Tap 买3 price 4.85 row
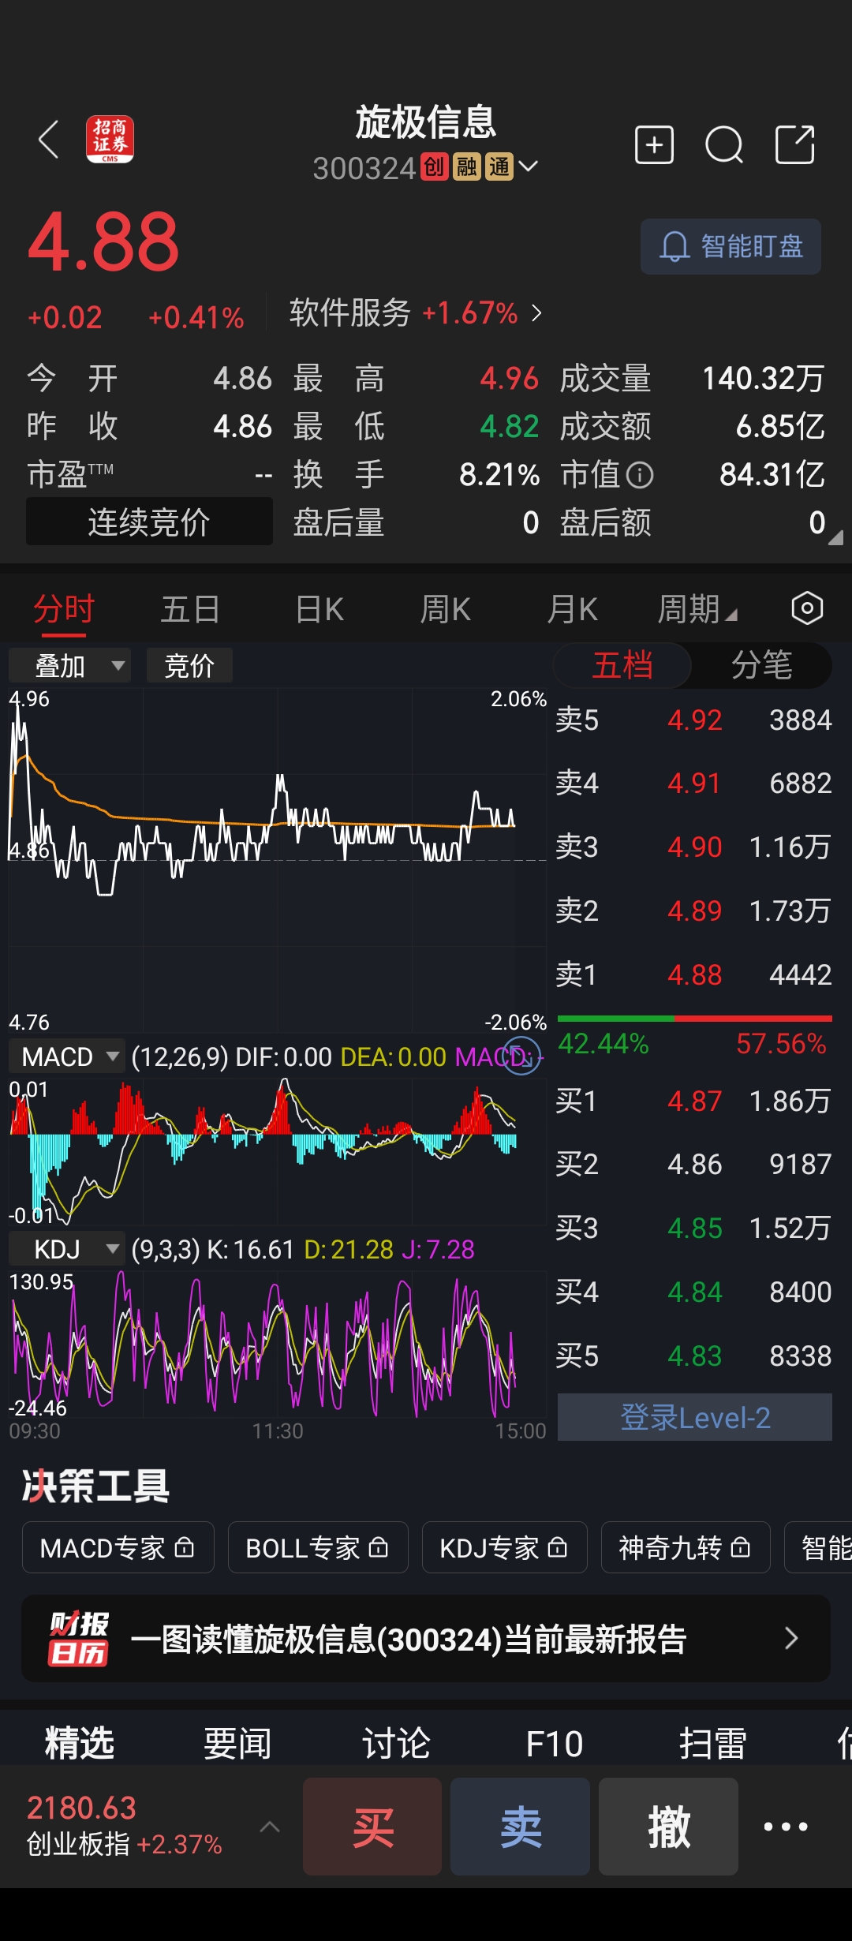Viewport: 852px width, 1941px height. [x=694, y=1228]
